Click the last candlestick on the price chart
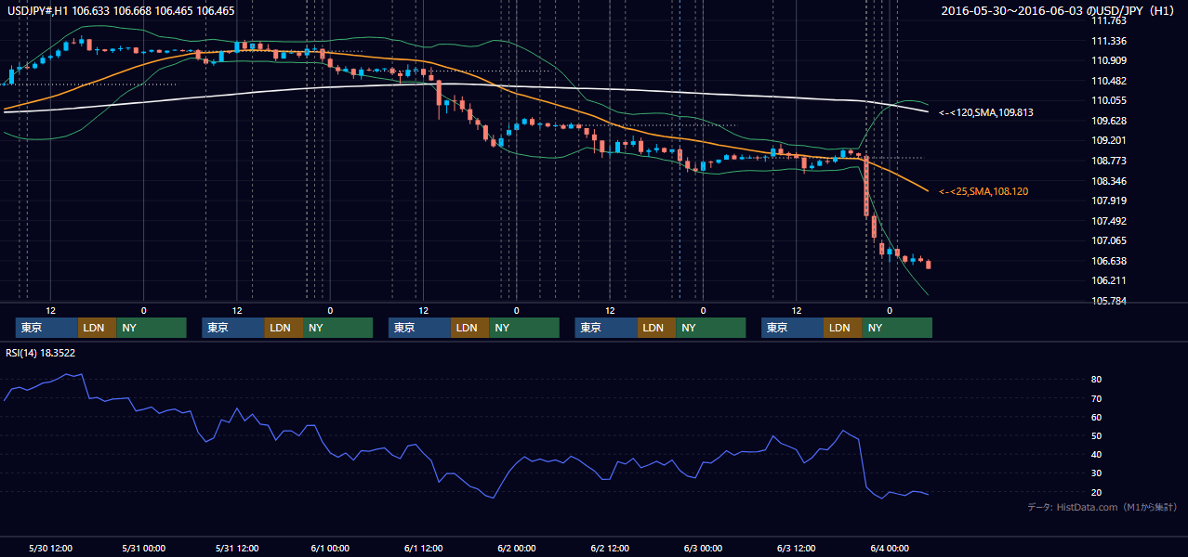1188x557 pixels. (x=929, y=265)
